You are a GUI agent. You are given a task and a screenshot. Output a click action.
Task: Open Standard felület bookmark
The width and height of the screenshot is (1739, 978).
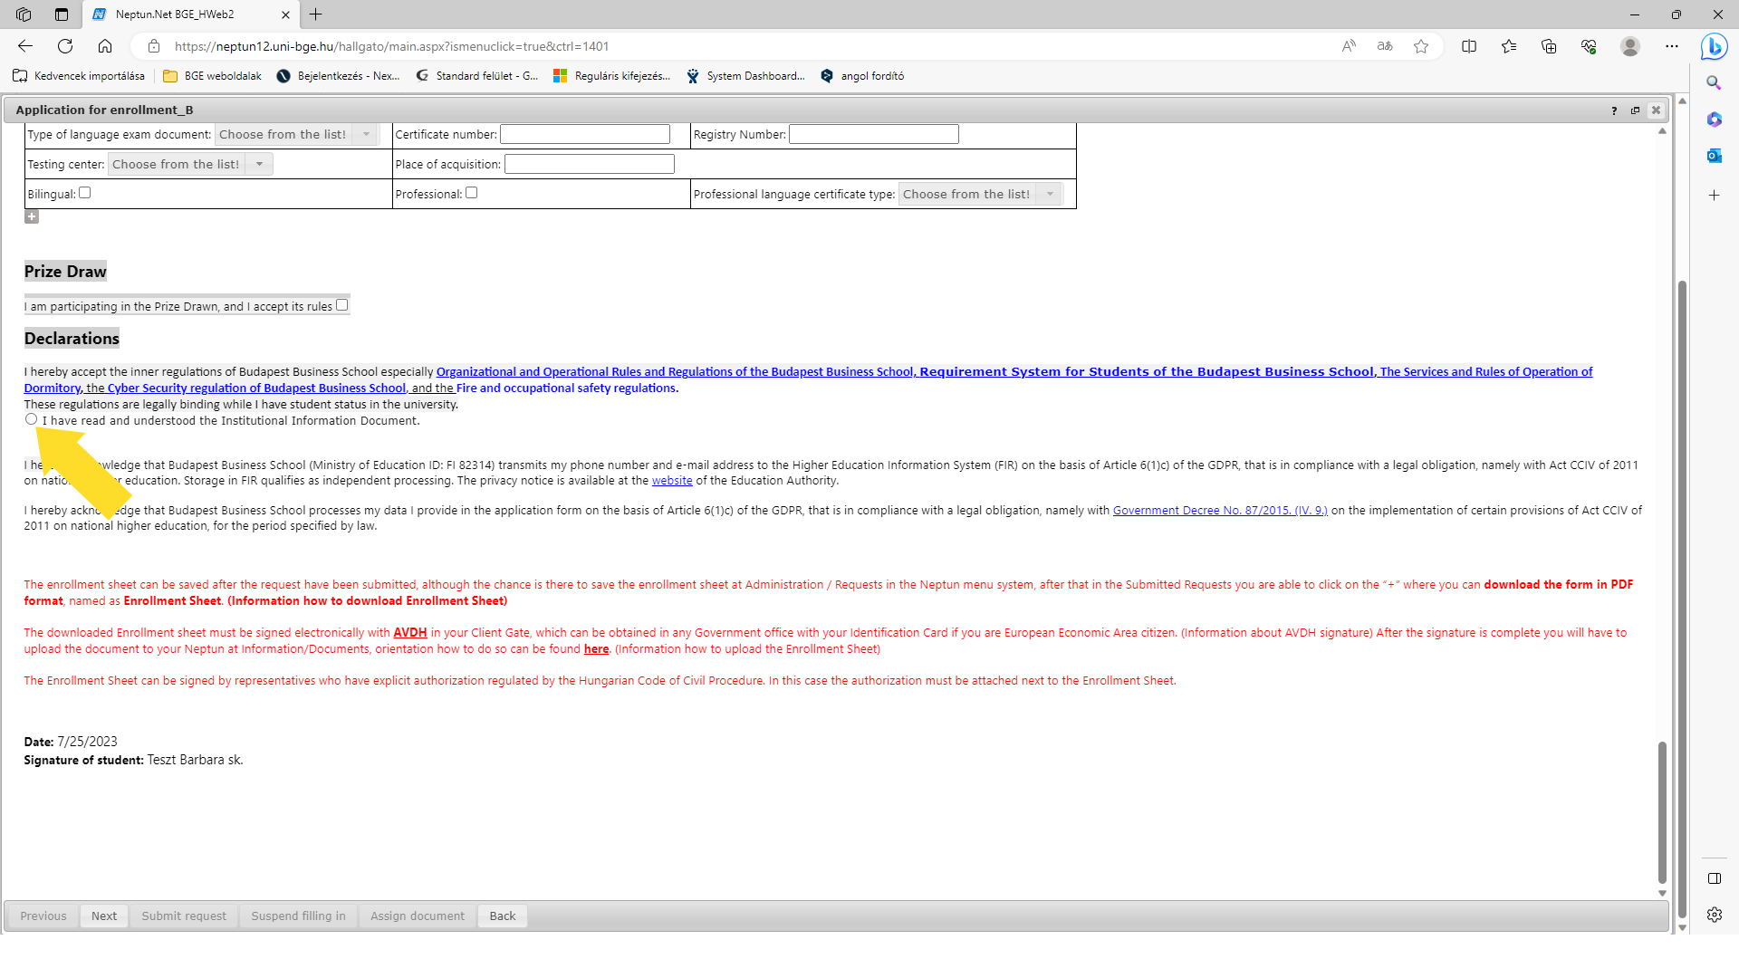point(476,76)
